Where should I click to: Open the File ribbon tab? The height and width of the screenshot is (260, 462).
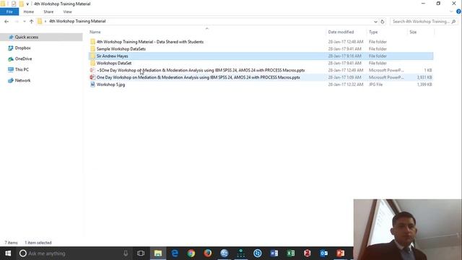click(x=9, y=12)
